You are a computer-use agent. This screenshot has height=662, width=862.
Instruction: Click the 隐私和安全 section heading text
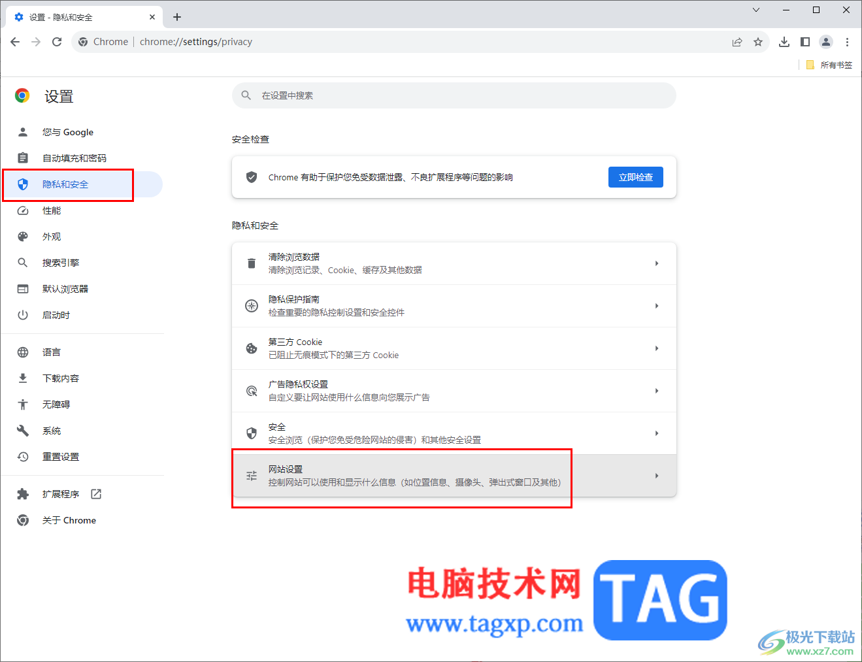coord(255,225)
